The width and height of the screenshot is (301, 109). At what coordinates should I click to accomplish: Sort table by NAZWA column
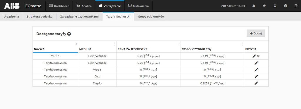[55, 47]
